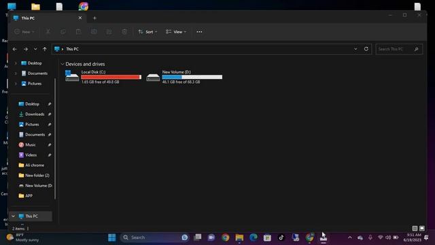Open recent locations dropdown chevron

(x=35, y=49)
